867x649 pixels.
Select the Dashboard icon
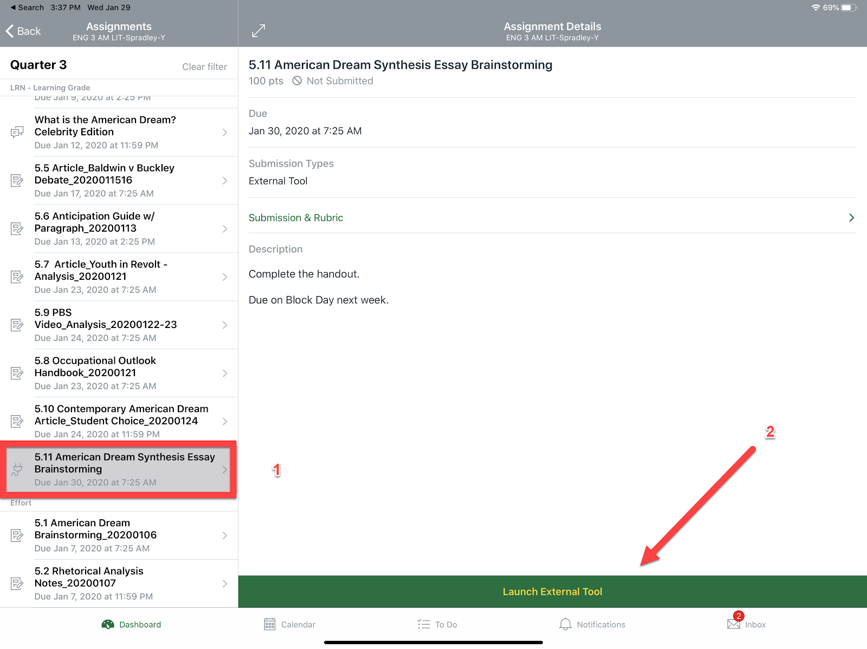(109, 624)
